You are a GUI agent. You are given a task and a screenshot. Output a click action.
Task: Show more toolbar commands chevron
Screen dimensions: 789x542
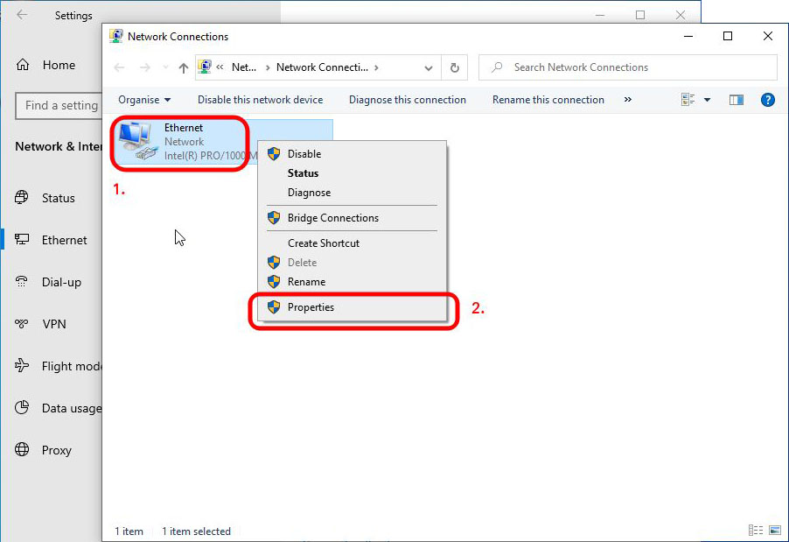[x=627, y=100]
